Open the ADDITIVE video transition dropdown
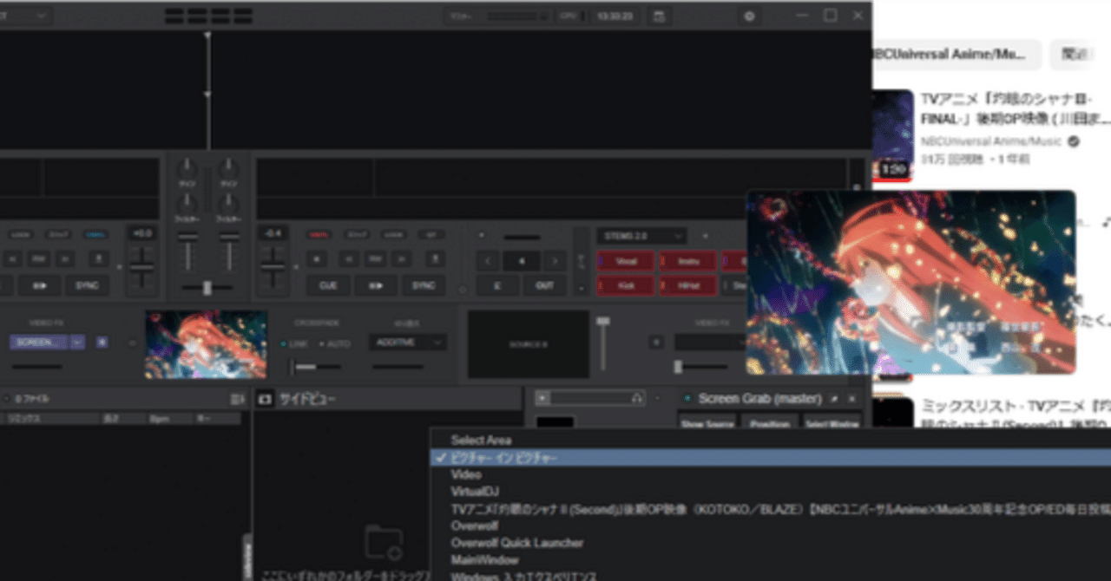 (x=407, y=343)
